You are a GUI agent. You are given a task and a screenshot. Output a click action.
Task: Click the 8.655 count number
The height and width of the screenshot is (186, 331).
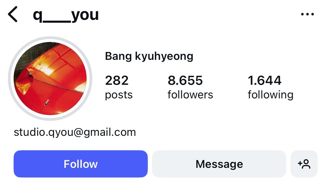[x=185, y=81]
